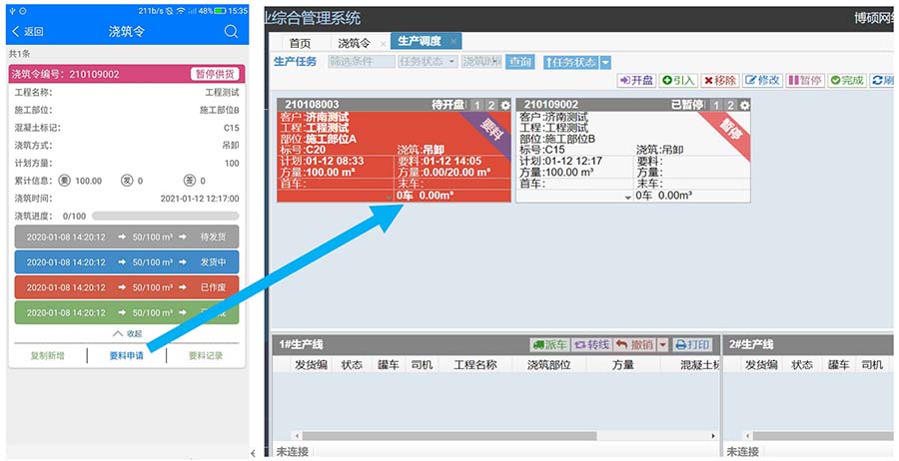
Task: Collapse details with the 收起 chevron
Action: [127, 334]
